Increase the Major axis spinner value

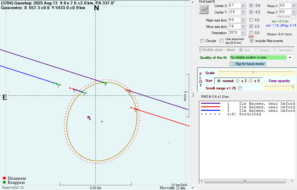click(x=243, y=19)
